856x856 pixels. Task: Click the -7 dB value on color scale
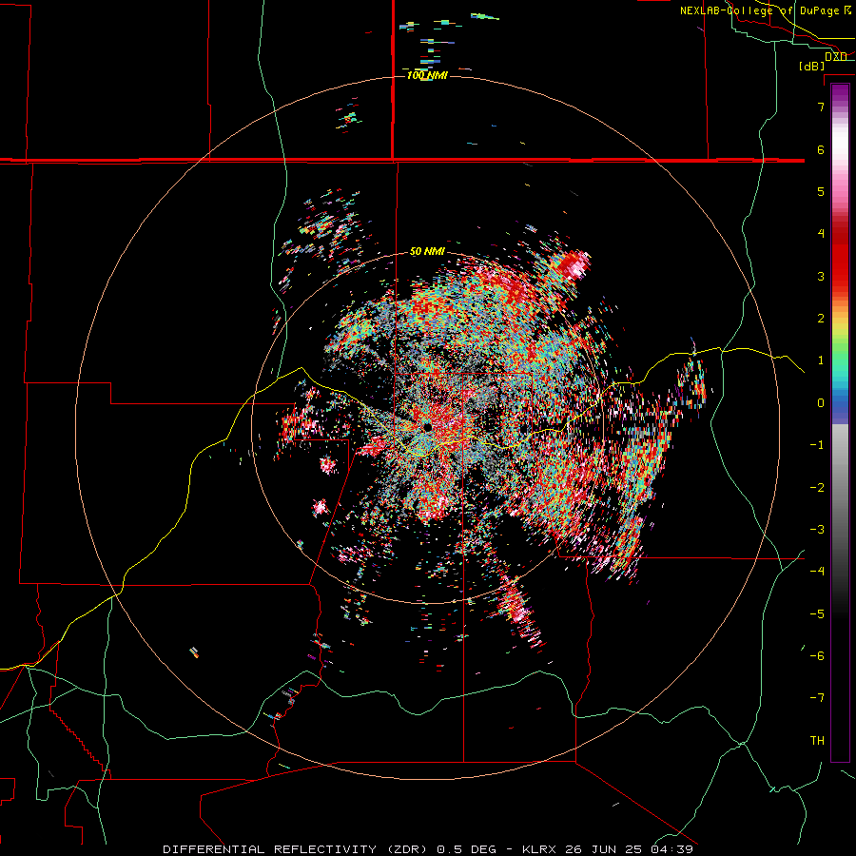click(x=817, y=698)
